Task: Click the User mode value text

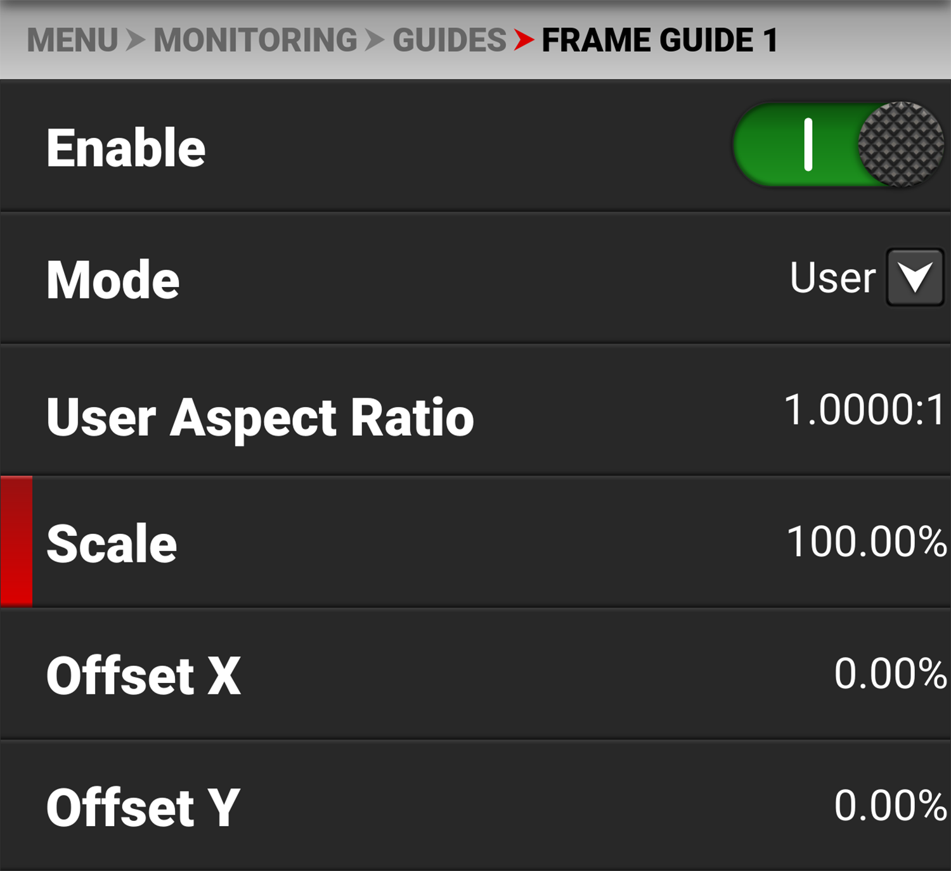Action: click(x=832, y=278)
